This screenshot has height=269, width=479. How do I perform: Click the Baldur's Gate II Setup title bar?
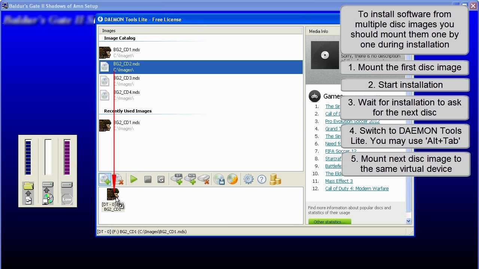[239, 6]
